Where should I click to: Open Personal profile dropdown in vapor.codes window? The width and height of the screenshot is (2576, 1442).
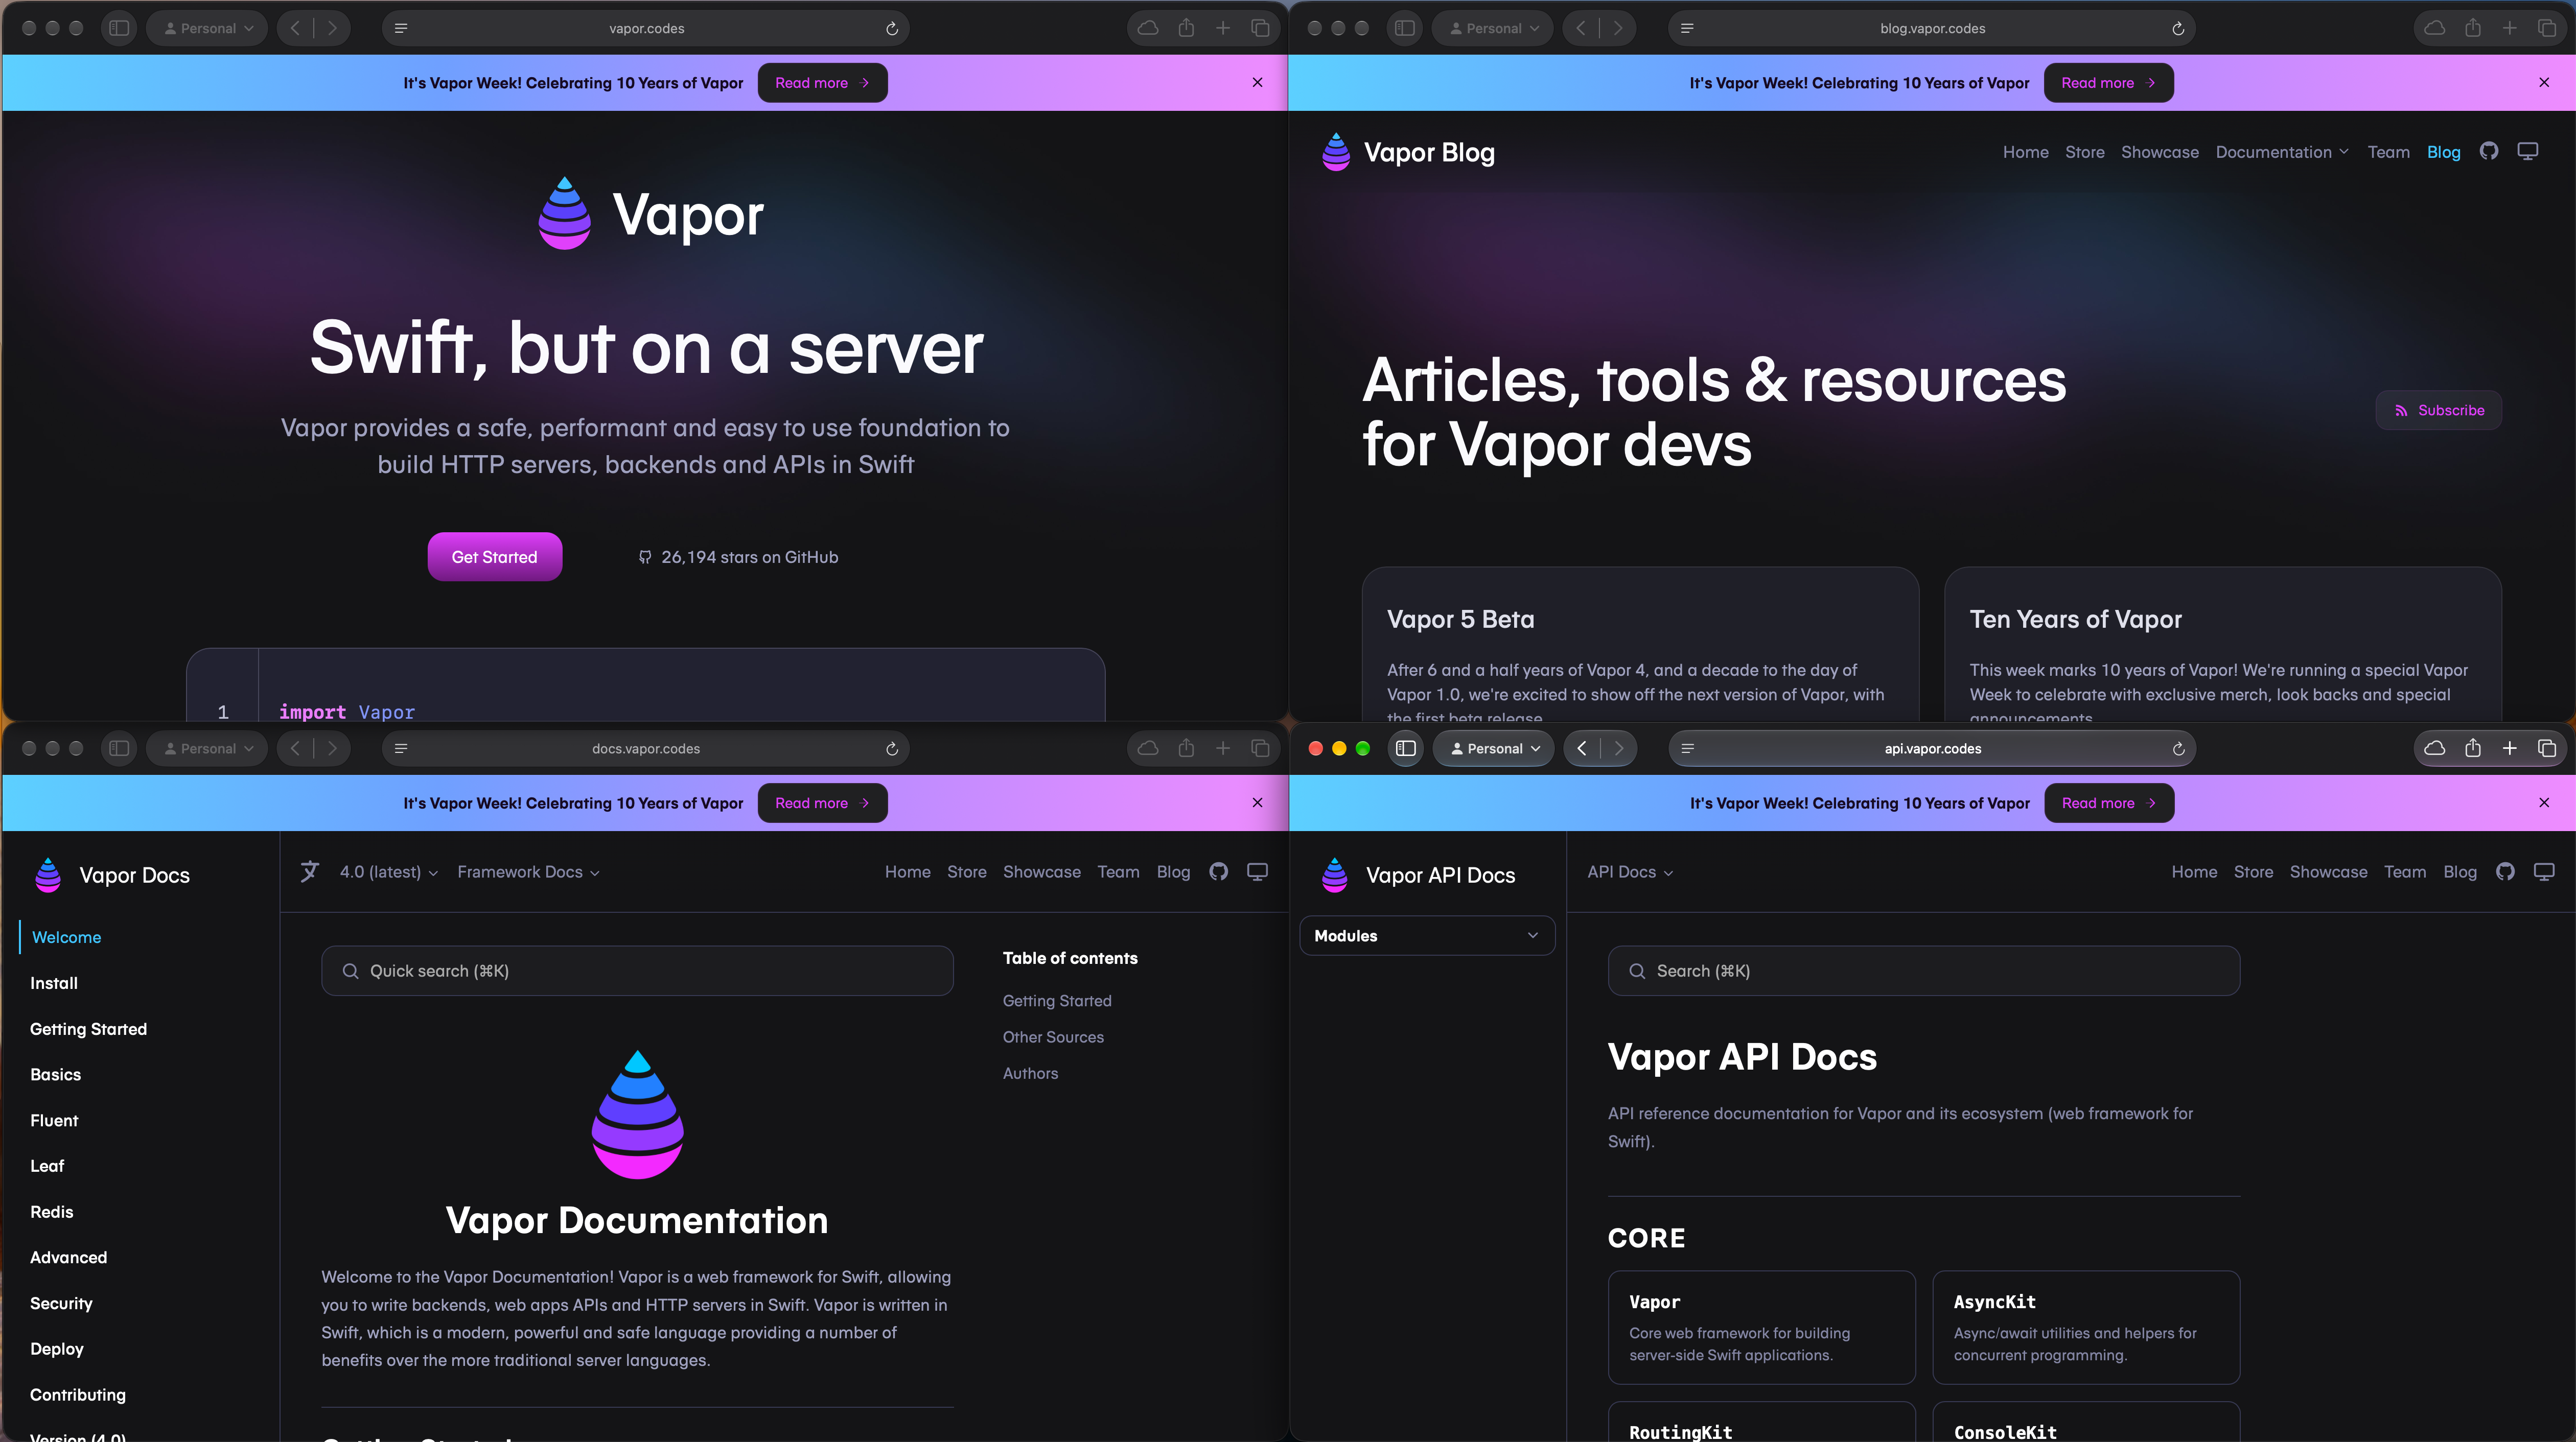[x=208, y=28]
